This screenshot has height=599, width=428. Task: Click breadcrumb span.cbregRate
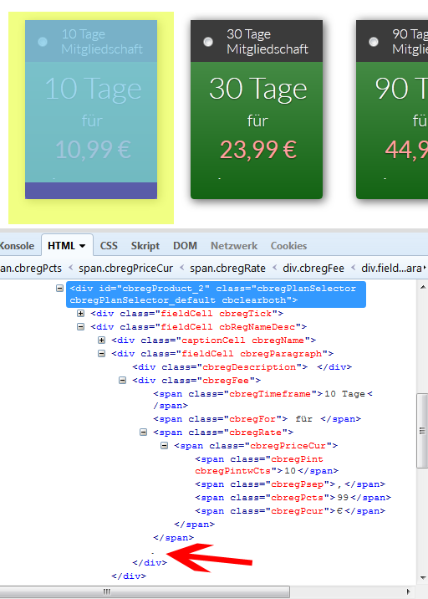[x=227, y=269]
